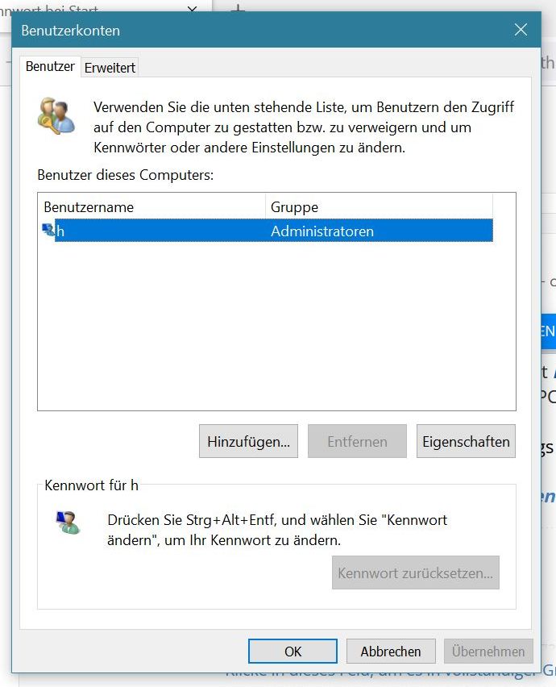Click Kennwort zurücksetzen... button

(416, 572)
